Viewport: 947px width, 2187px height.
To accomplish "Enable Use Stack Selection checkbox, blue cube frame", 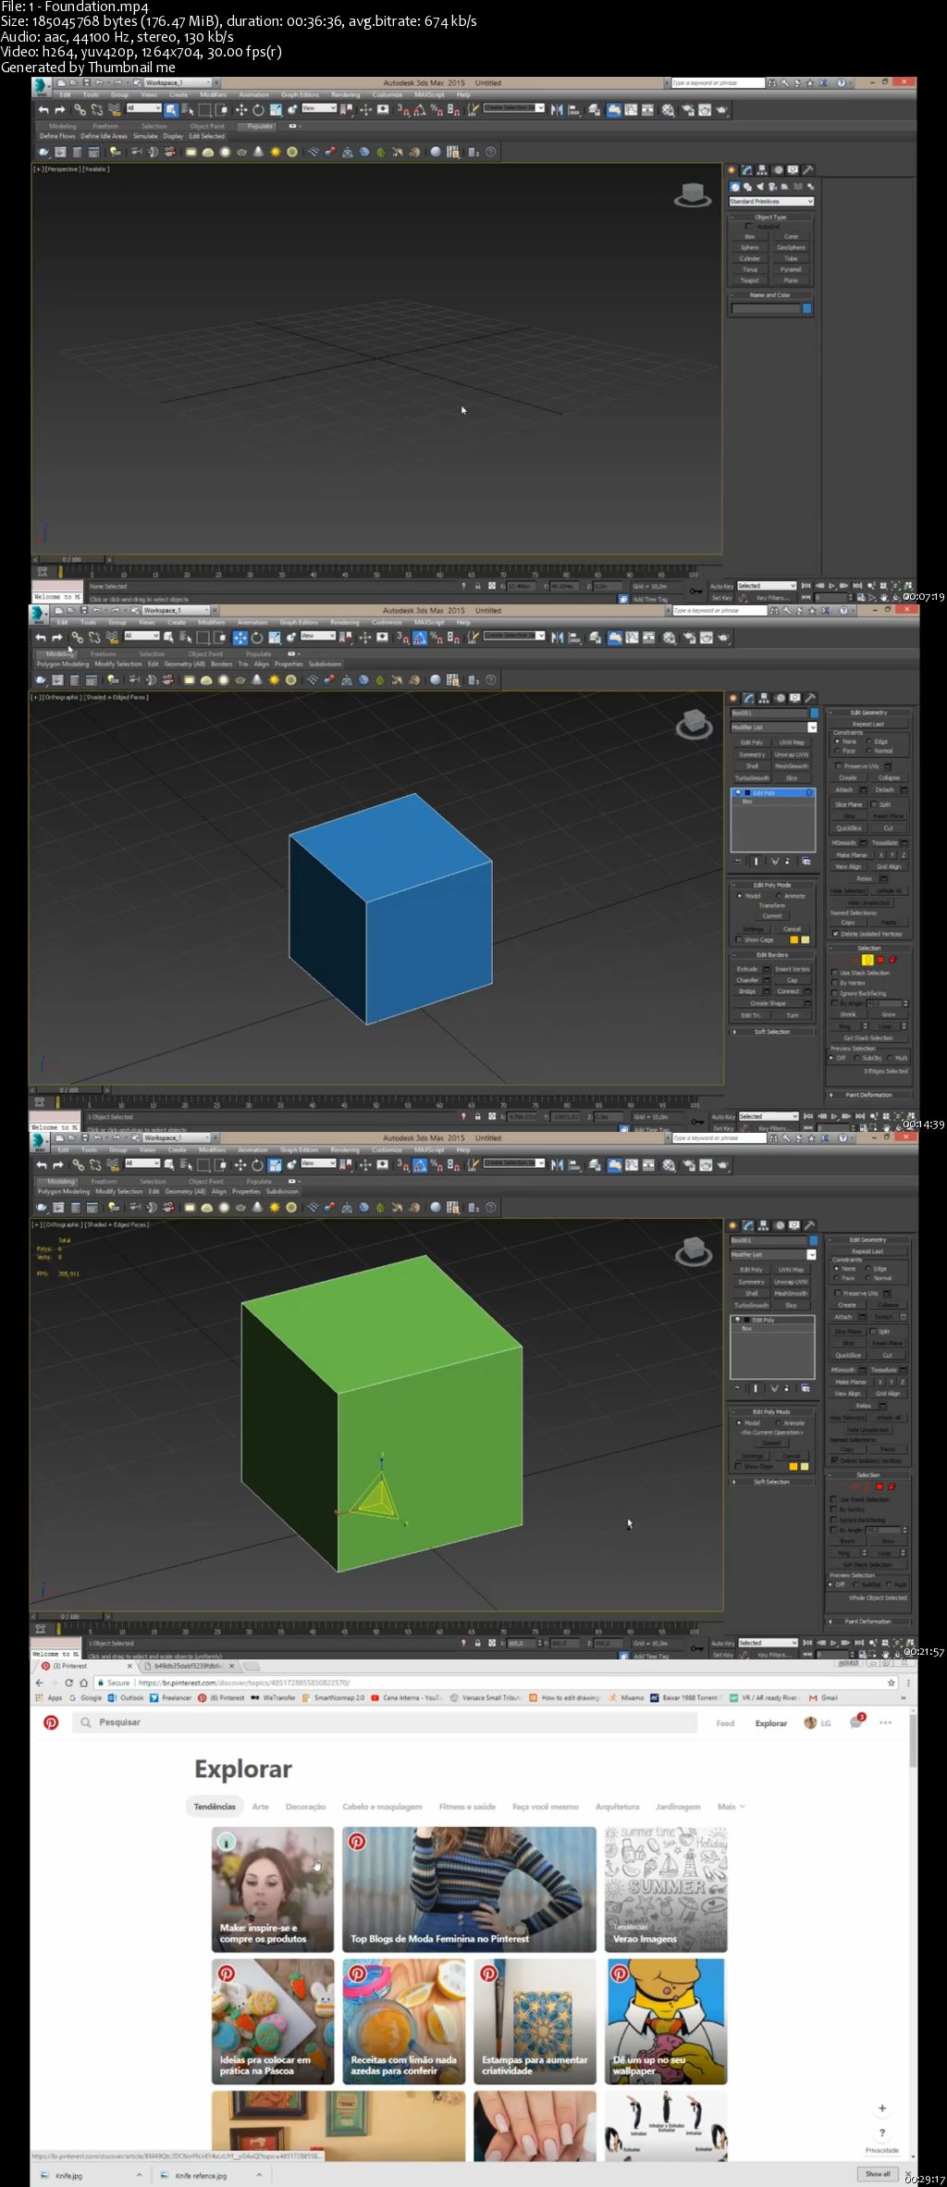I will pyautogui.click(x=834, y=973).
